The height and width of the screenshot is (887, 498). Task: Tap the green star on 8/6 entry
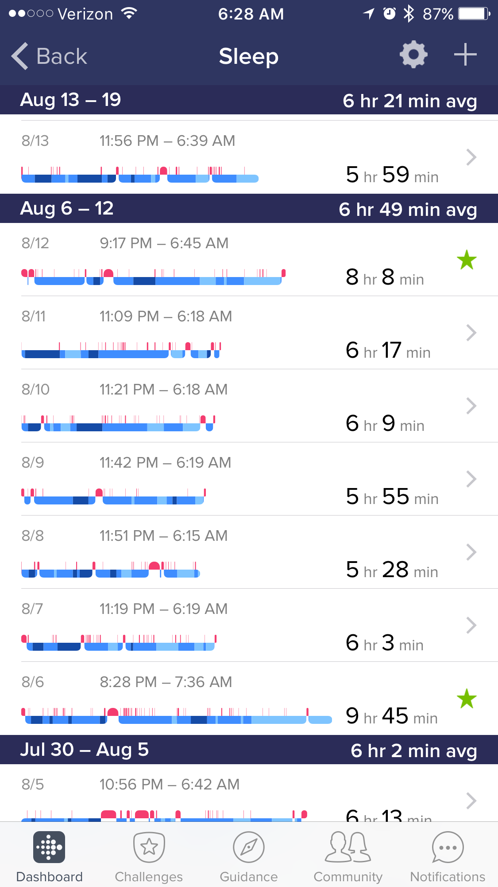pyautogui.click(x=467, y=699)
